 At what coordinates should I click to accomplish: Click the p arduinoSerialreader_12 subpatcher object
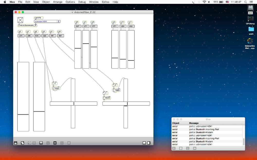pyautogui.click(x=27, y=25)
